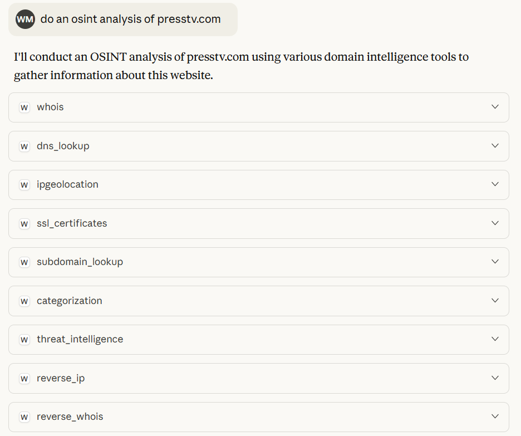Click the reverse_ip tool icon
Viewport: 521px width, 436px height.
[x=24, y=378]
